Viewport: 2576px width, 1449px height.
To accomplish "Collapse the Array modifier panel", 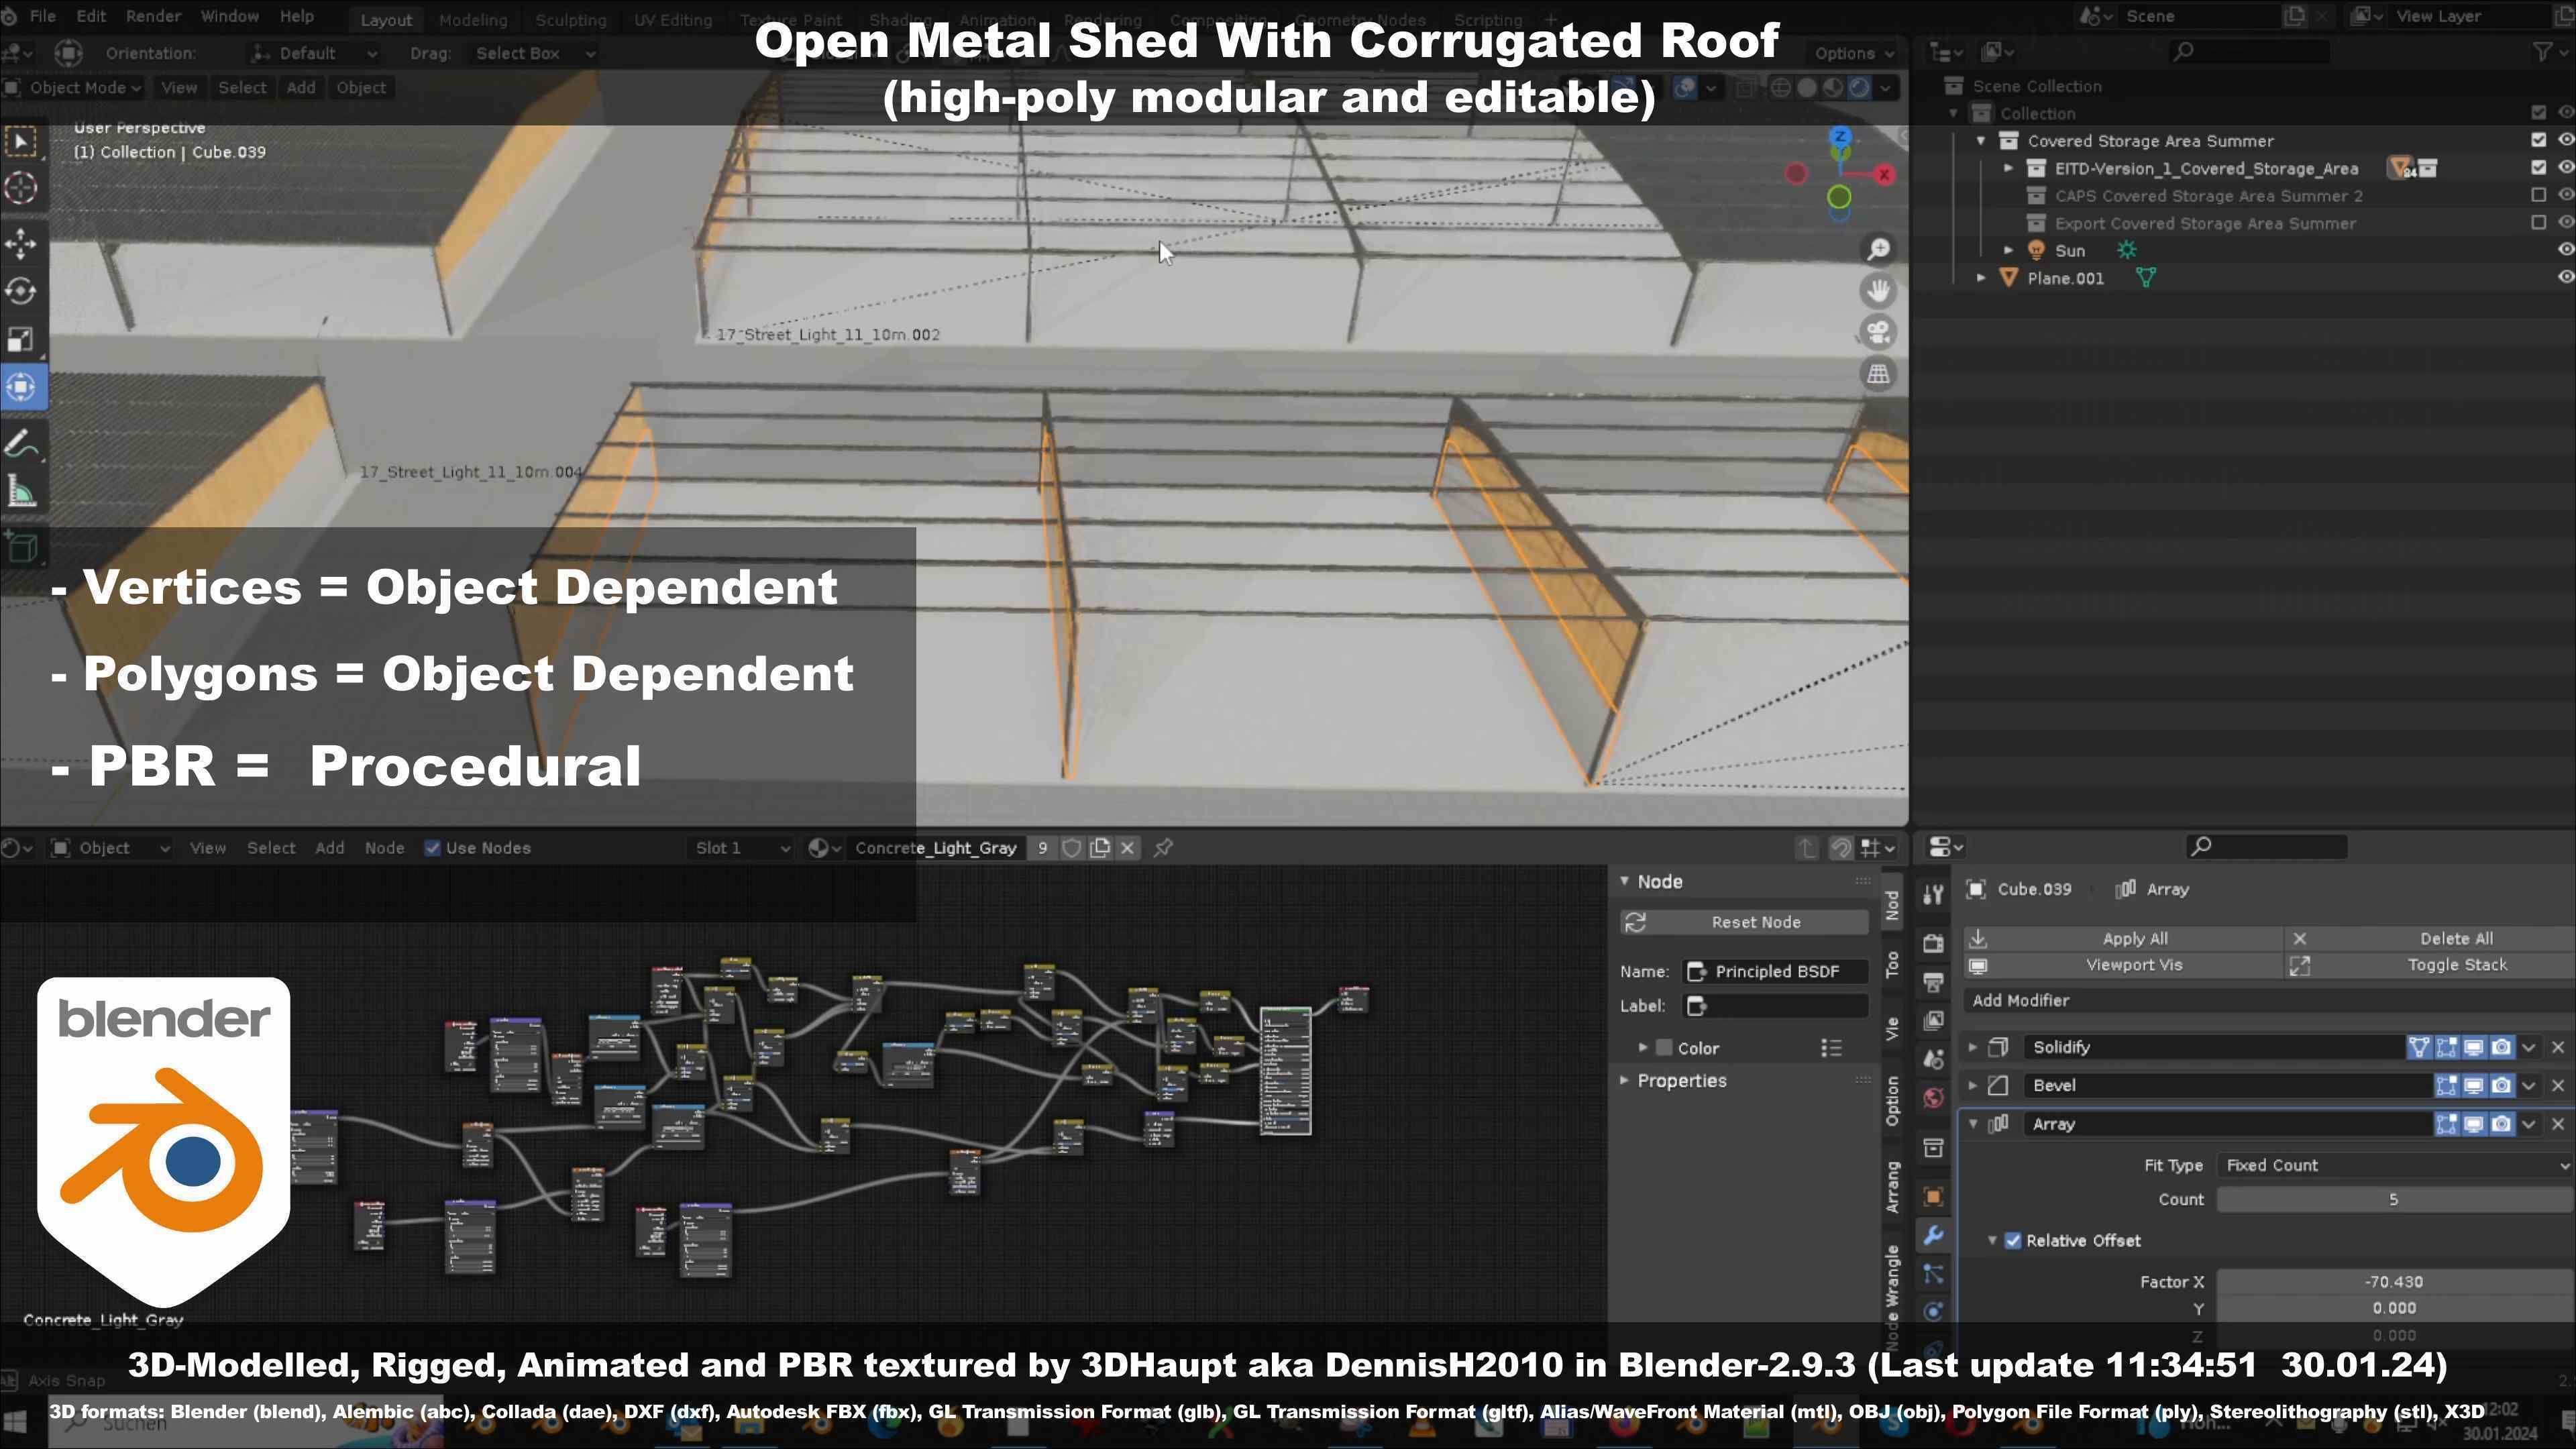I will (x=1972, y=1124).
